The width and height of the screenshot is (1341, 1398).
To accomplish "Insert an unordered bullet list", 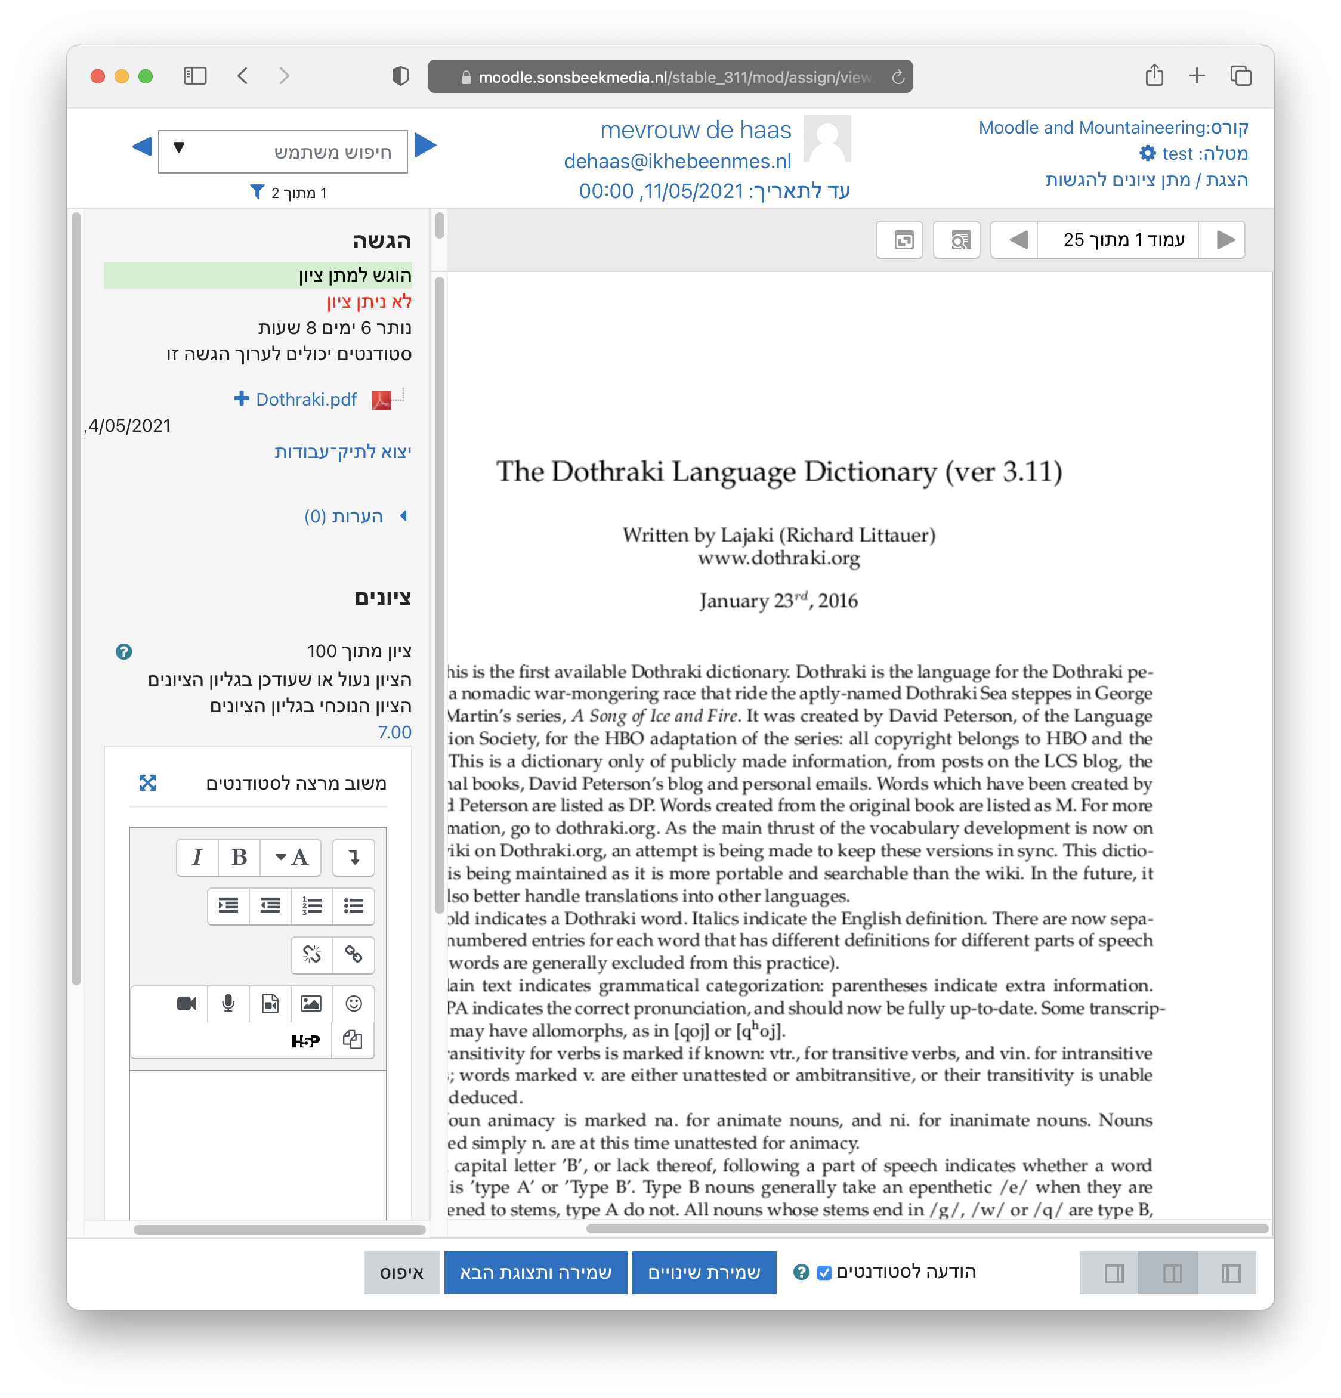I will coord(353,905).
